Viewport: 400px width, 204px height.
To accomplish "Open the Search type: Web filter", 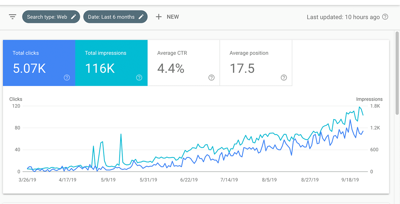I will [47, 17].
